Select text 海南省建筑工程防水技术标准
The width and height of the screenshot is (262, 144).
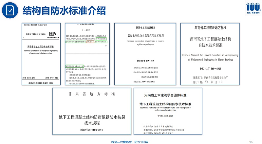click(41, 46)
